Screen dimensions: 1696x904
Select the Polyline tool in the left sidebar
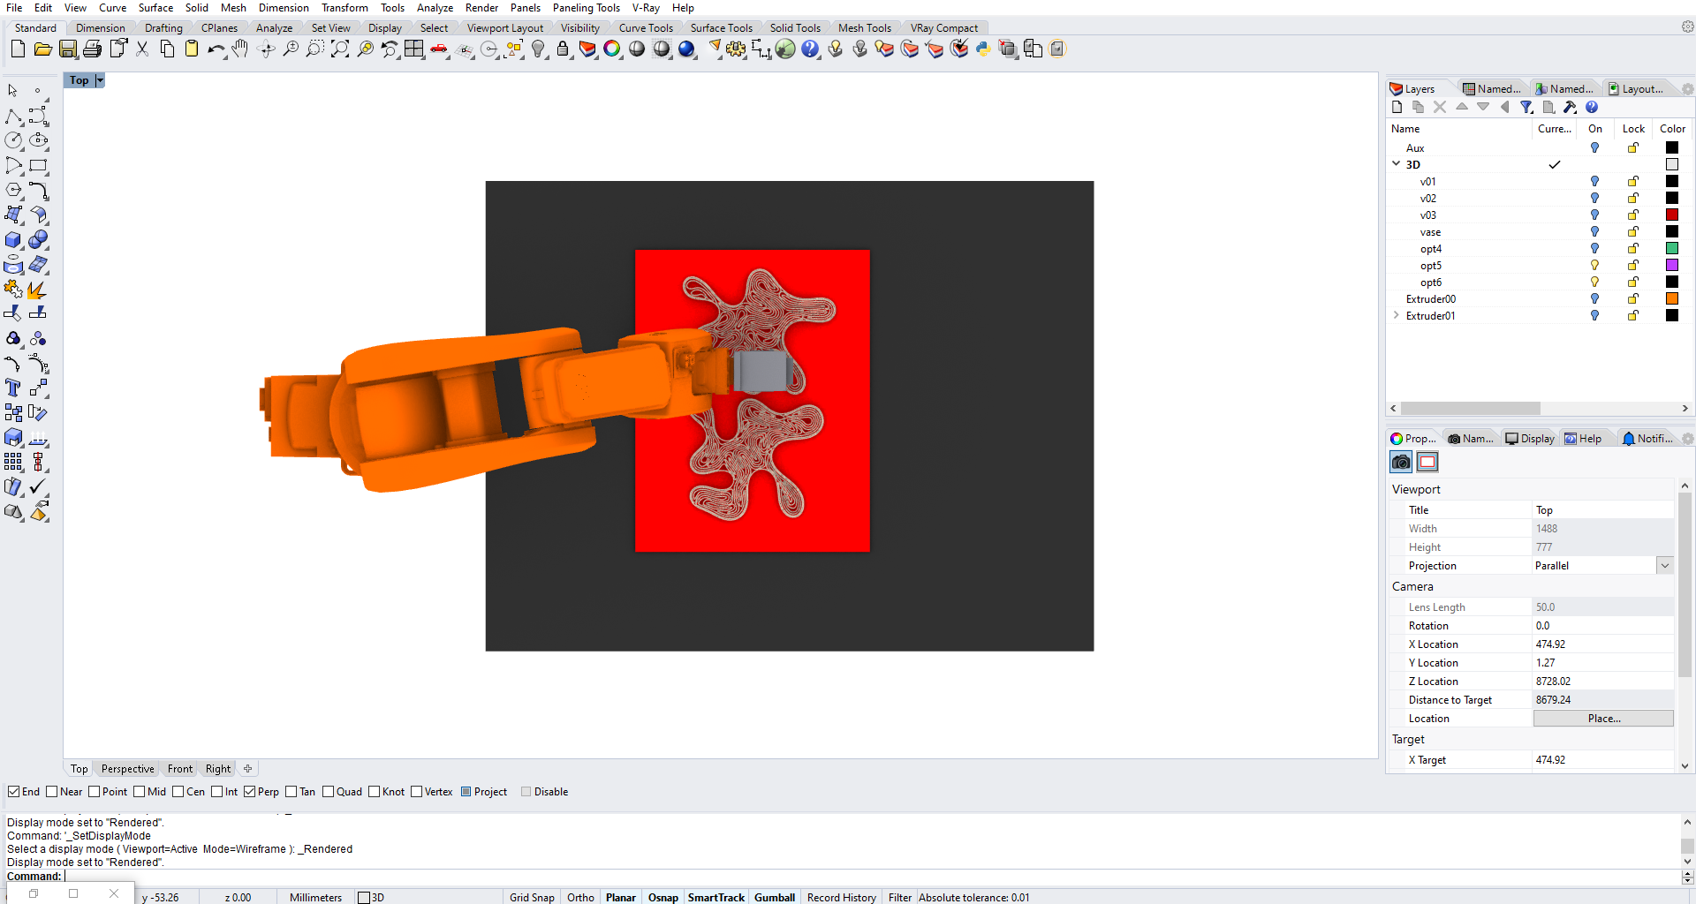(x=13, y=117)
